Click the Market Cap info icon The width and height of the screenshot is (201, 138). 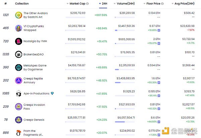(x=88, y=4)
